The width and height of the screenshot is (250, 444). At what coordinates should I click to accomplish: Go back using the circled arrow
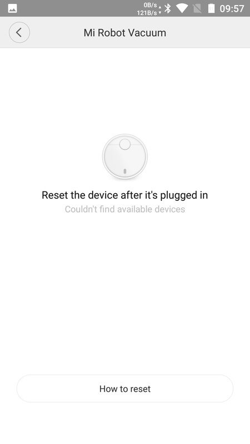[x=19, y=33]
